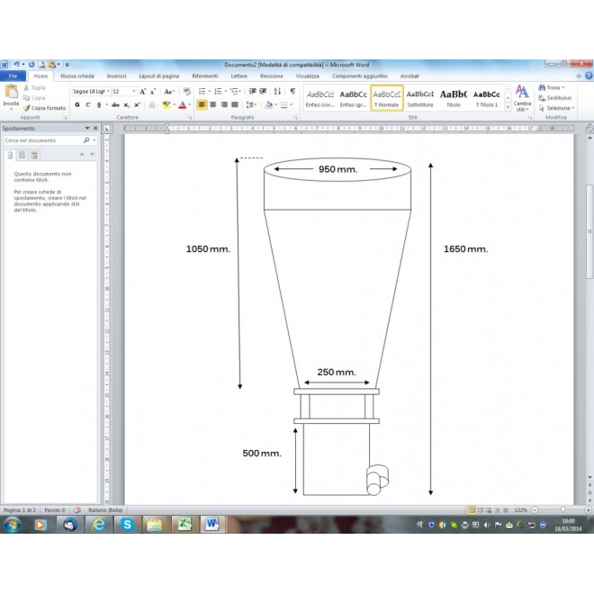Click the vertical scrollbar thumb of the document
The height and width of the screenshot is (594, 594).
[x=589, y=231]
